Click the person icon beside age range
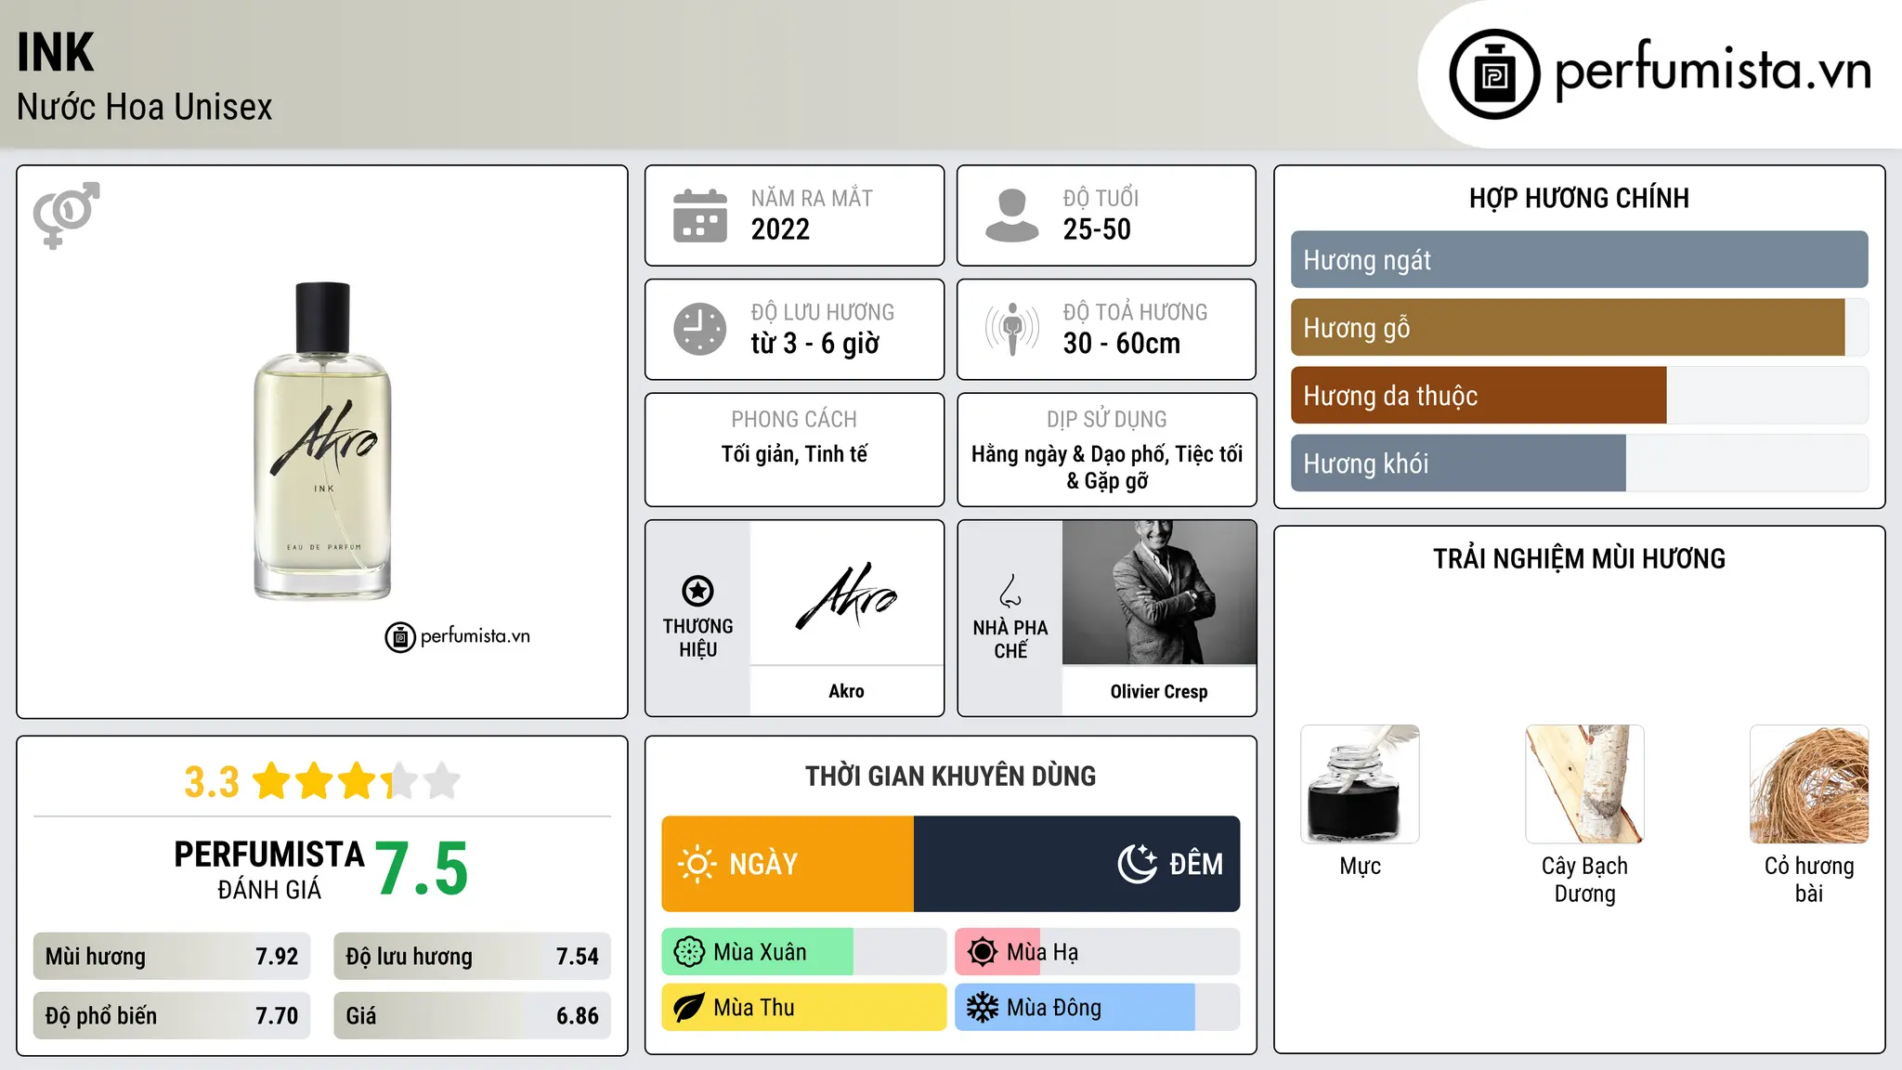This screenshot has width=1902, height=1070. [x=1012, y=215]
